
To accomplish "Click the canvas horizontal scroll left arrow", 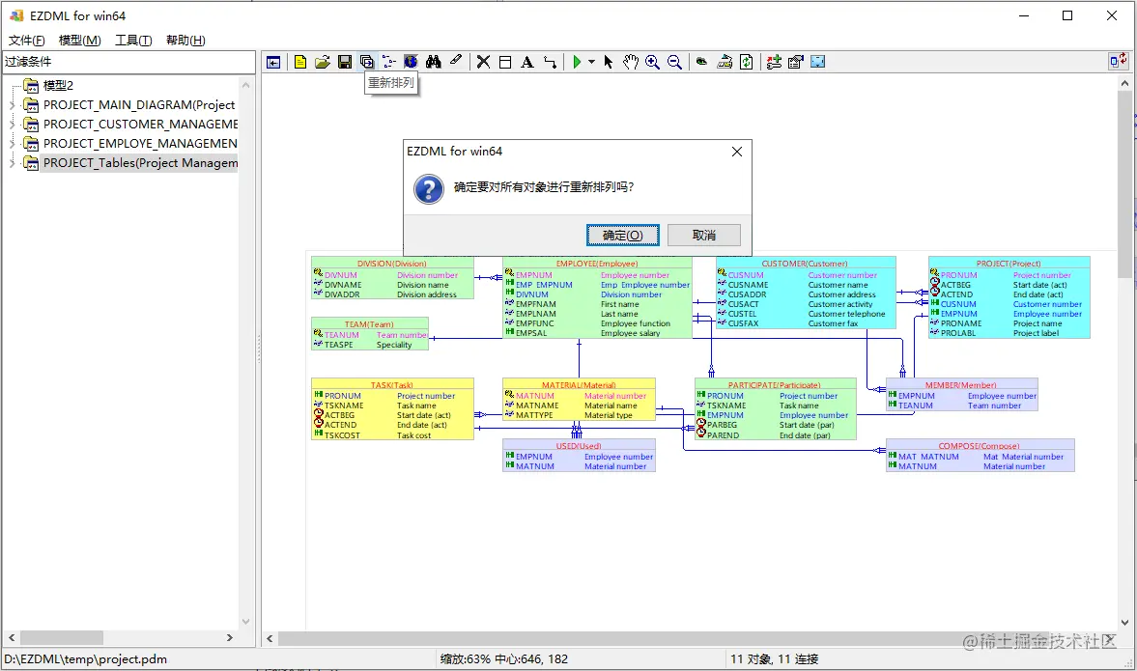I will [x=270, y=638].
